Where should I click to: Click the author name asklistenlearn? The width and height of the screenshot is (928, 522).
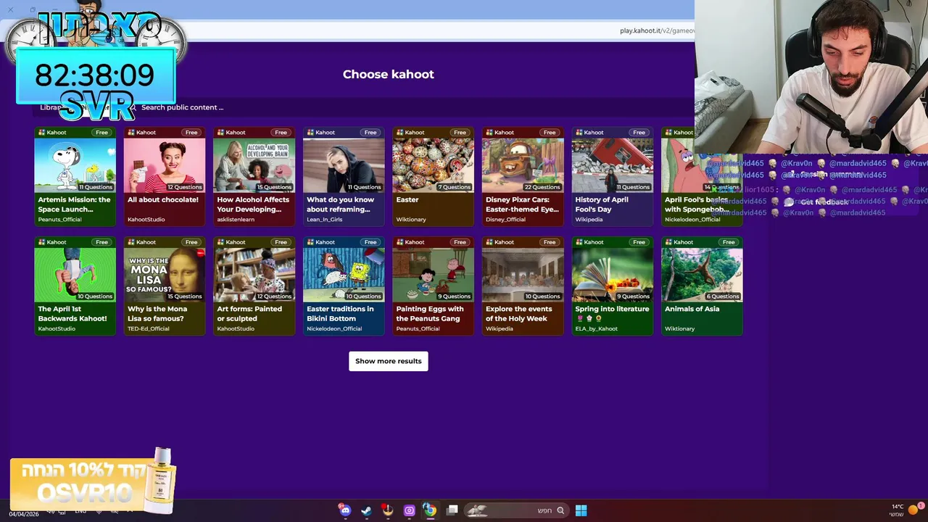click(x=236, y=220)
